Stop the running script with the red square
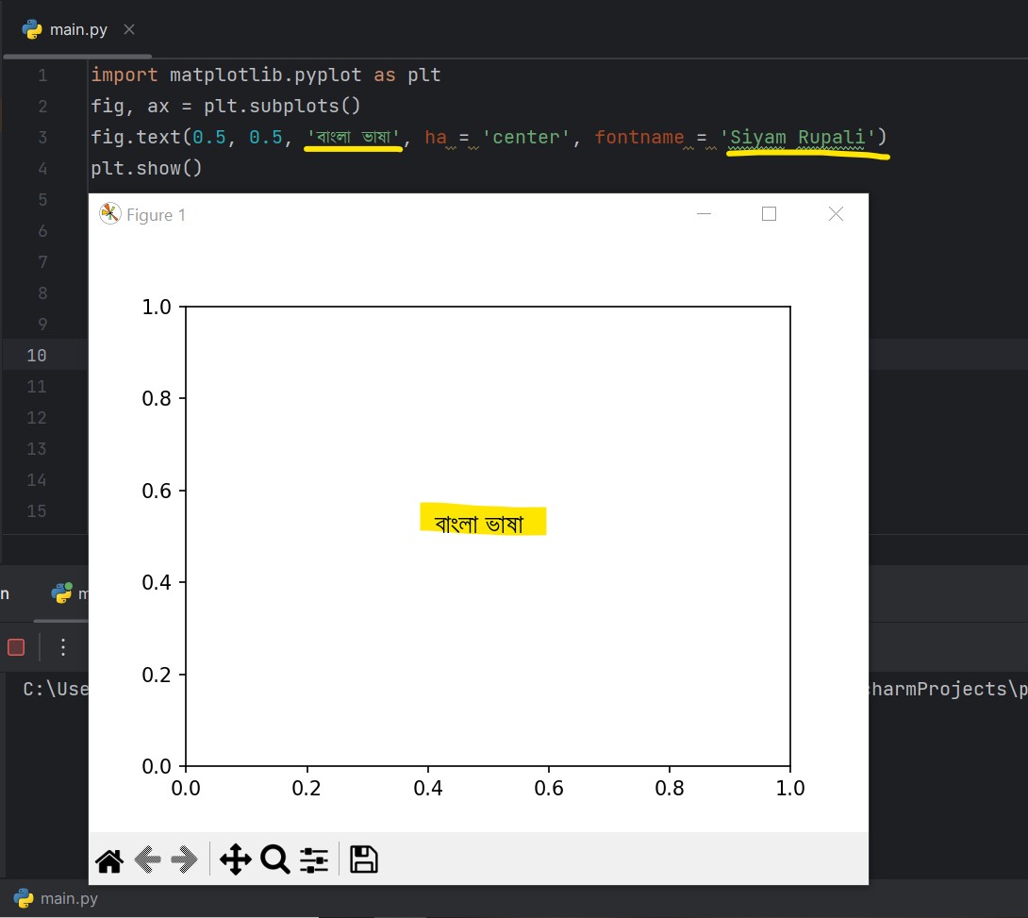Viewport: 1028px width, 918px height. [15, 646]
